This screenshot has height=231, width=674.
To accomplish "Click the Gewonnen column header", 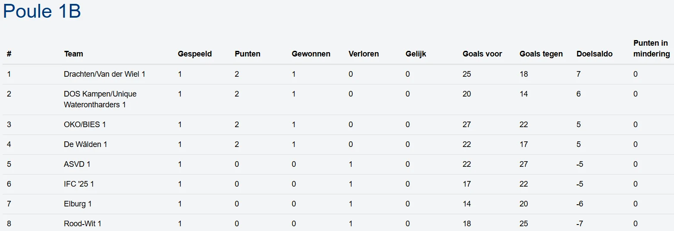I will [x=311, y=54].
